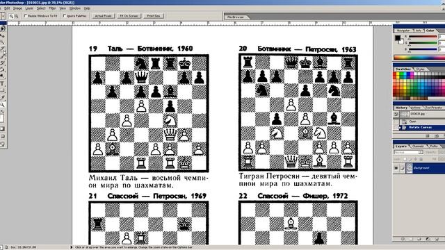Viewport: 445px width, 250px height.
Task: Click the Add layer mask icon in Layers panel
Action: point(411,239)
